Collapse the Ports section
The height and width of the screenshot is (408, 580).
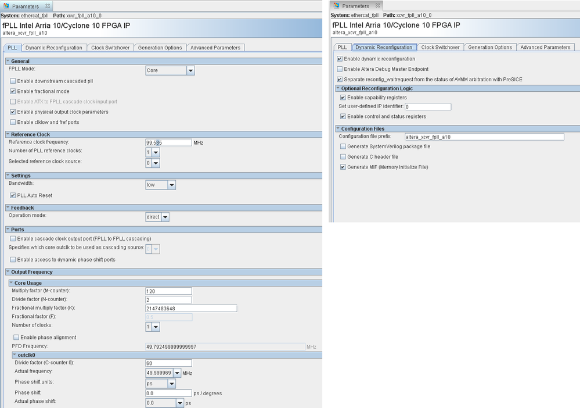point(8,229)
